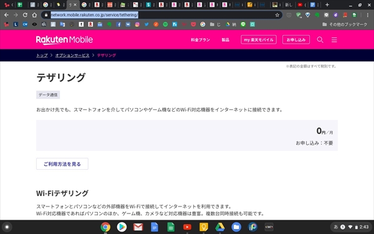Open the text editor shelf app

click(x=269, y=227)
